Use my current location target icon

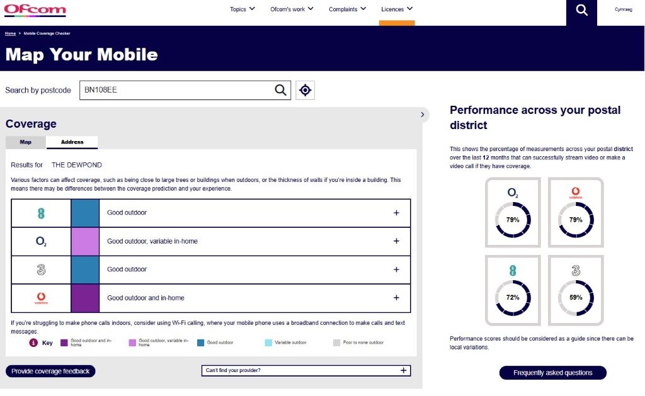305,90
